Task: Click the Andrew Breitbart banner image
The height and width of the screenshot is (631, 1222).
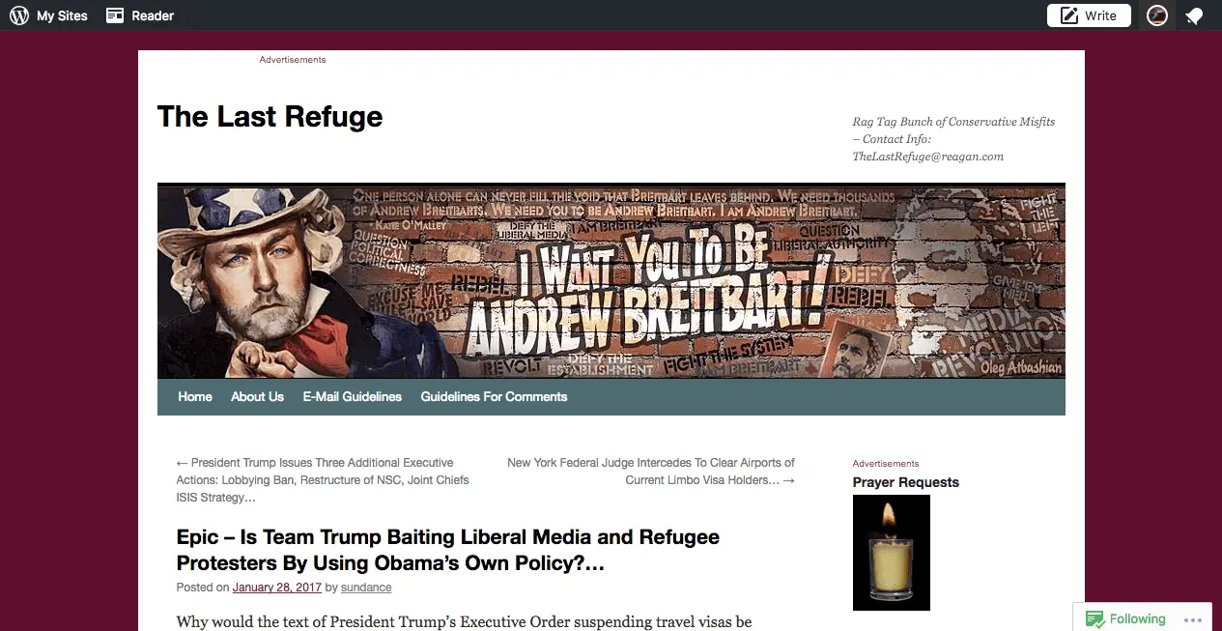Action: pyautogui.click(x=611, y=281)
